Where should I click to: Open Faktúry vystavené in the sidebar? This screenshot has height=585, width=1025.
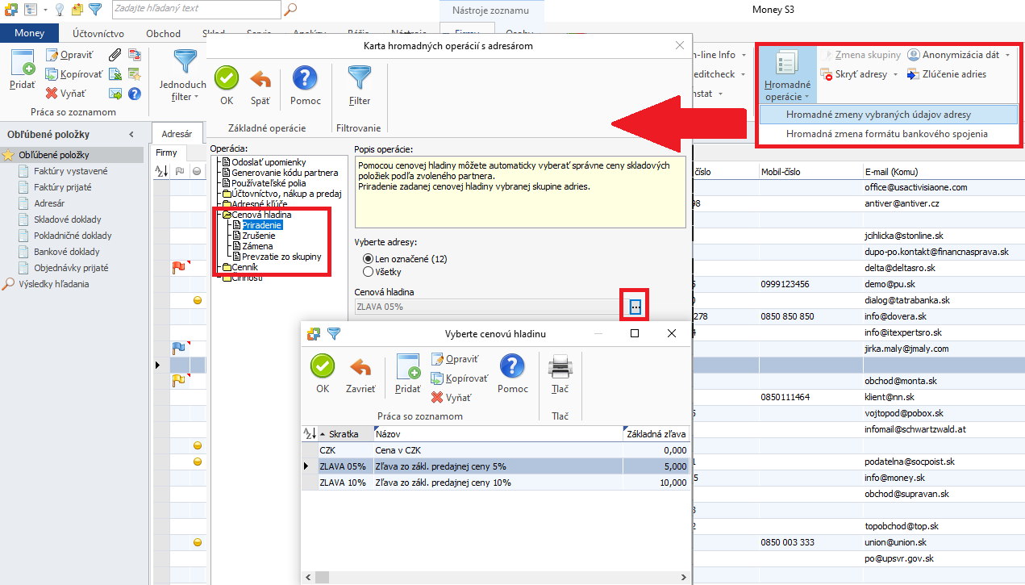point(71,171)
